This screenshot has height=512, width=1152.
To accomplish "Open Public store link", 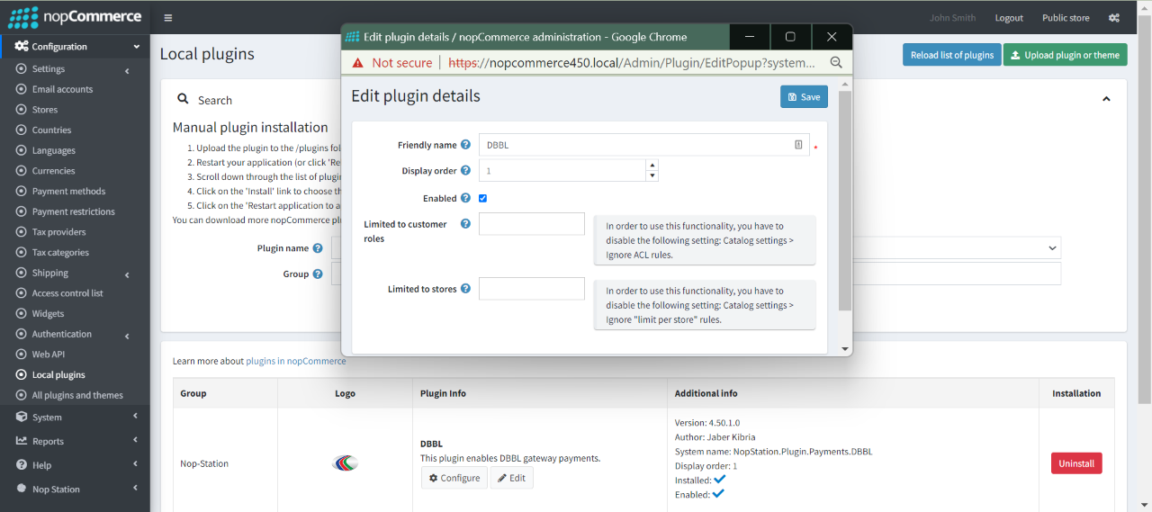I will click(1066, 18).
